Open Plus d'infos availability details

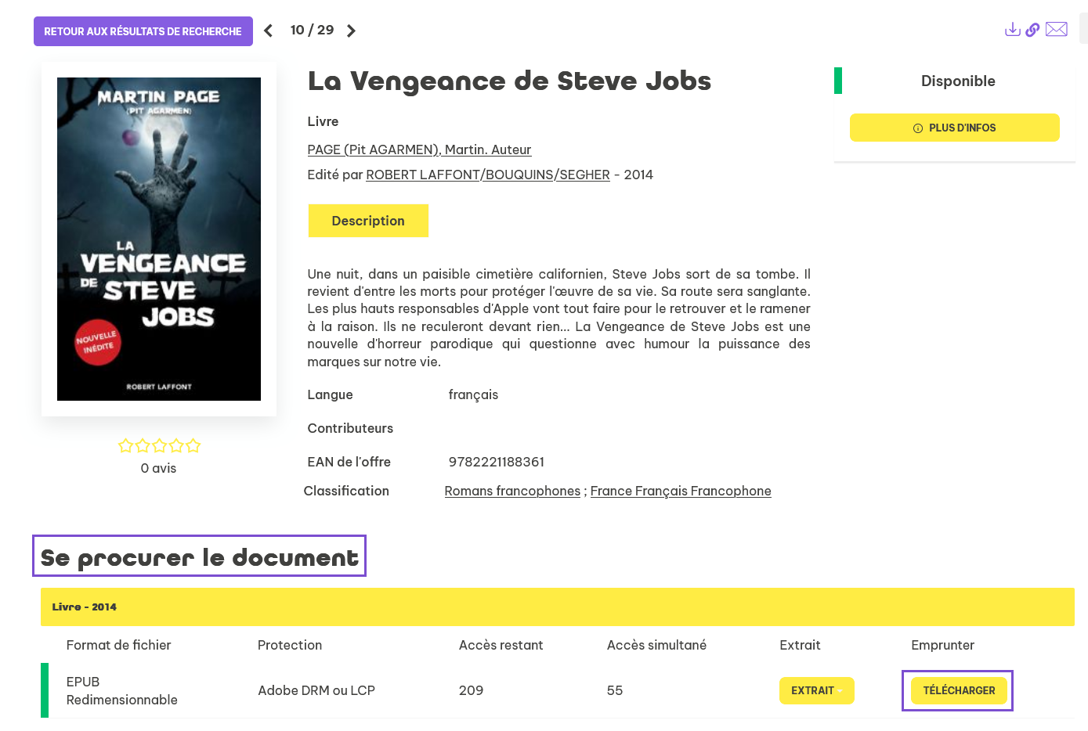pos(954,128)
